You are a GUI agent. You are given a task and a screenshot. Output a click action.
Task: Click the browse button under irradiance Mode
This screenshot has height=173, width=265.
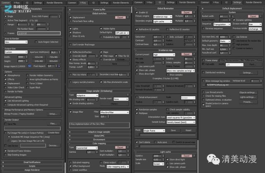137,135
